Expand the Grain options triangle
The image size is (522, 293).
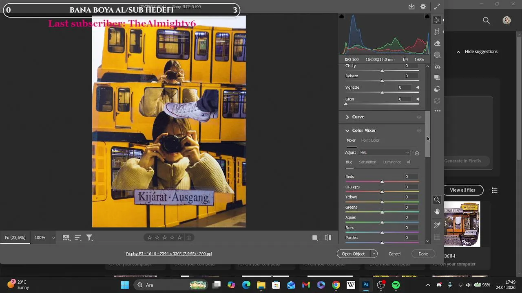[417, 99]
